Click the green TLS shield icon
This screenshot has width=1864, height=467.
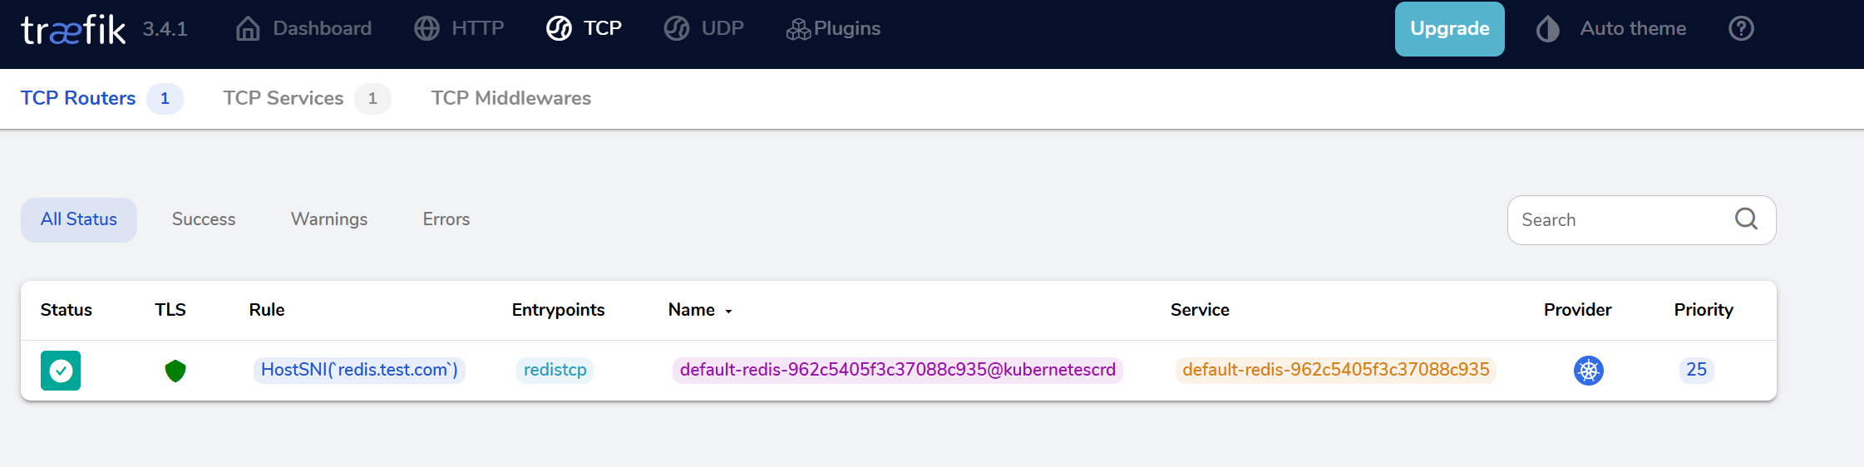(x=175, y=371)
